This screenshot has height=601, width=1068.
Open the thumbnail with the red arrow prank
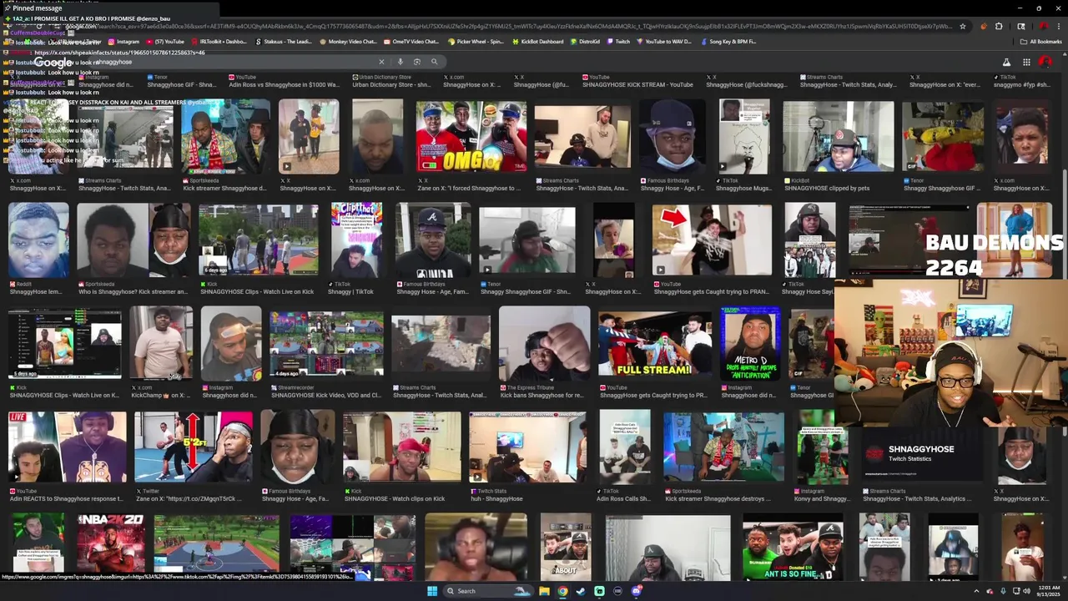coord(712,240)
